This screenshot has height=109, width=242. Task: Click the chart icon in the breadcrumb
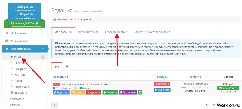click(x=54, y=19)
